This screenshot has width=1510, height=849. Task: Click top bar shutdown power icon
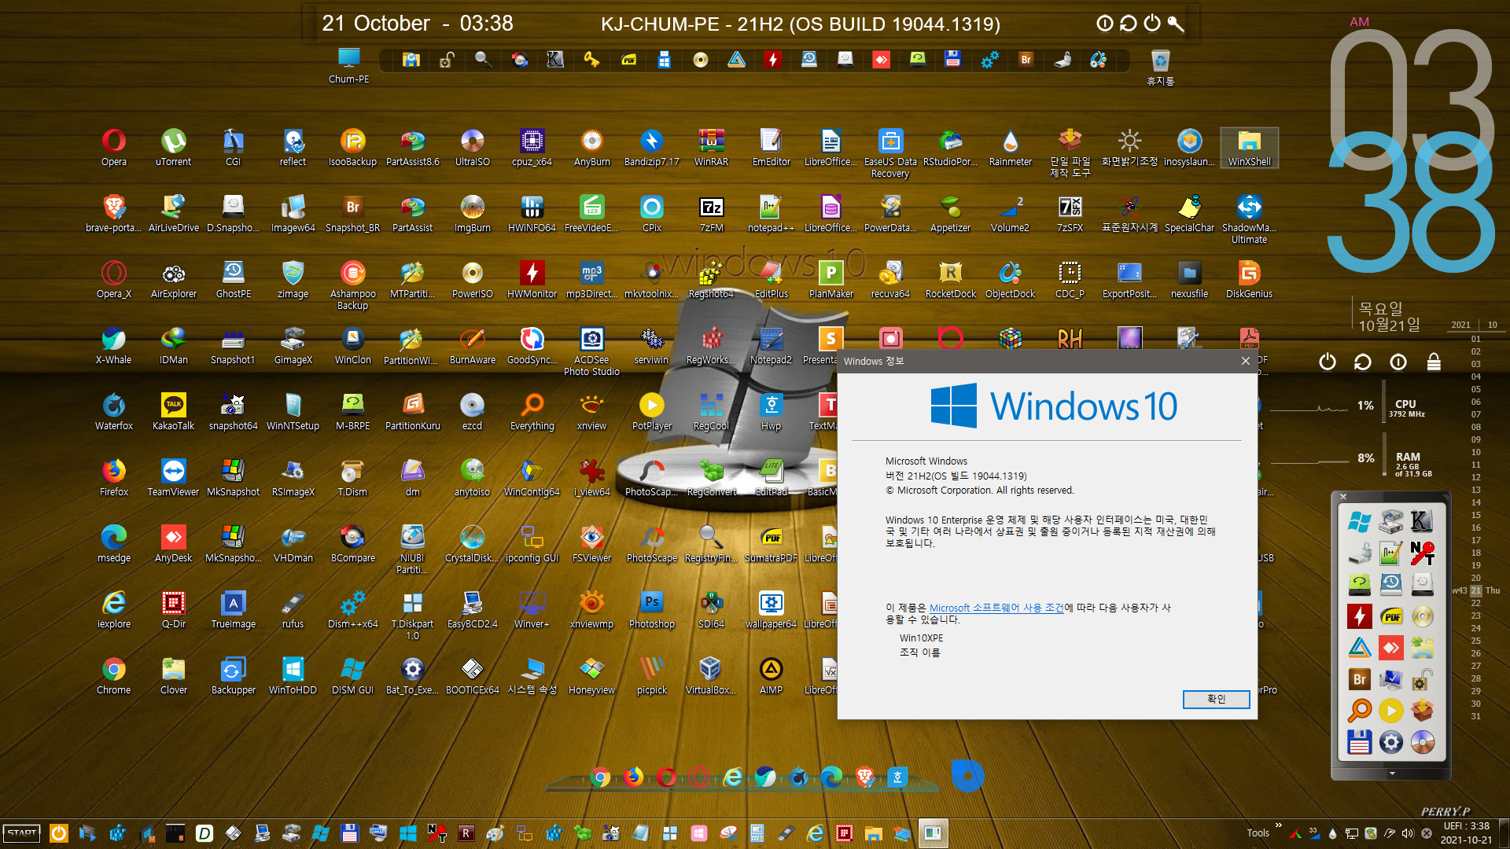[1152, 24]
